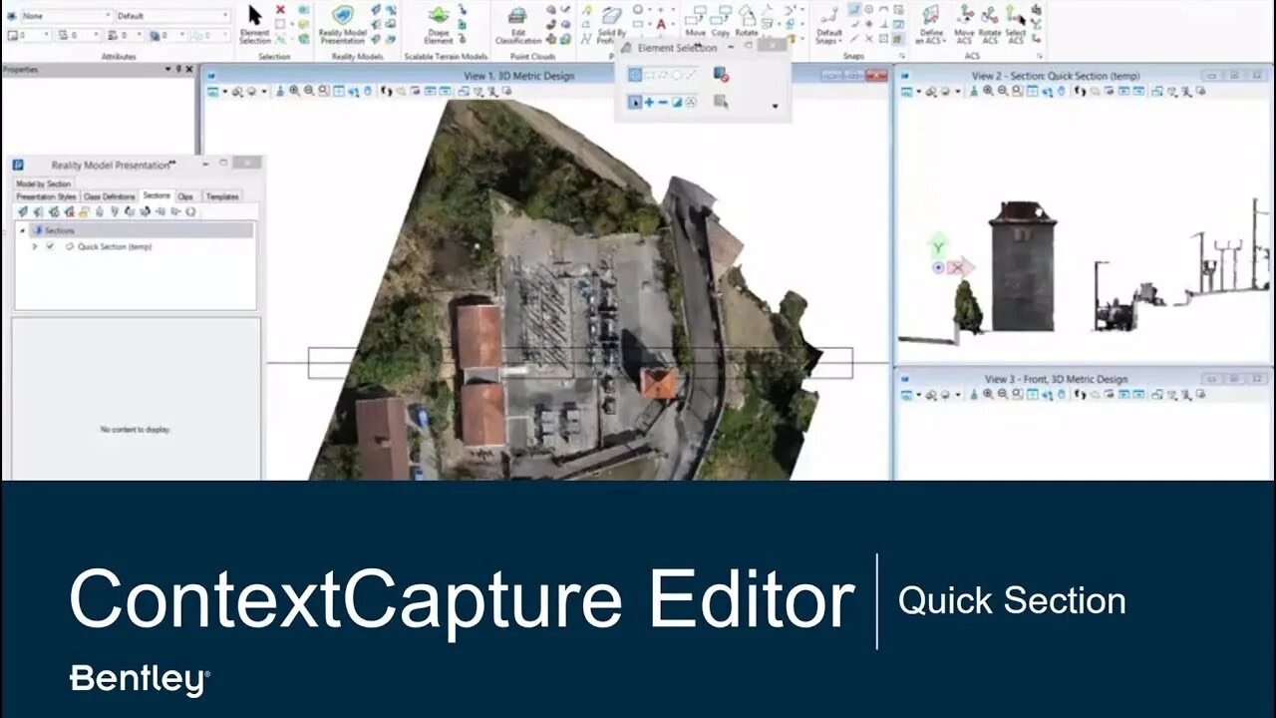Switch to the Clips tab

point(185,196)
